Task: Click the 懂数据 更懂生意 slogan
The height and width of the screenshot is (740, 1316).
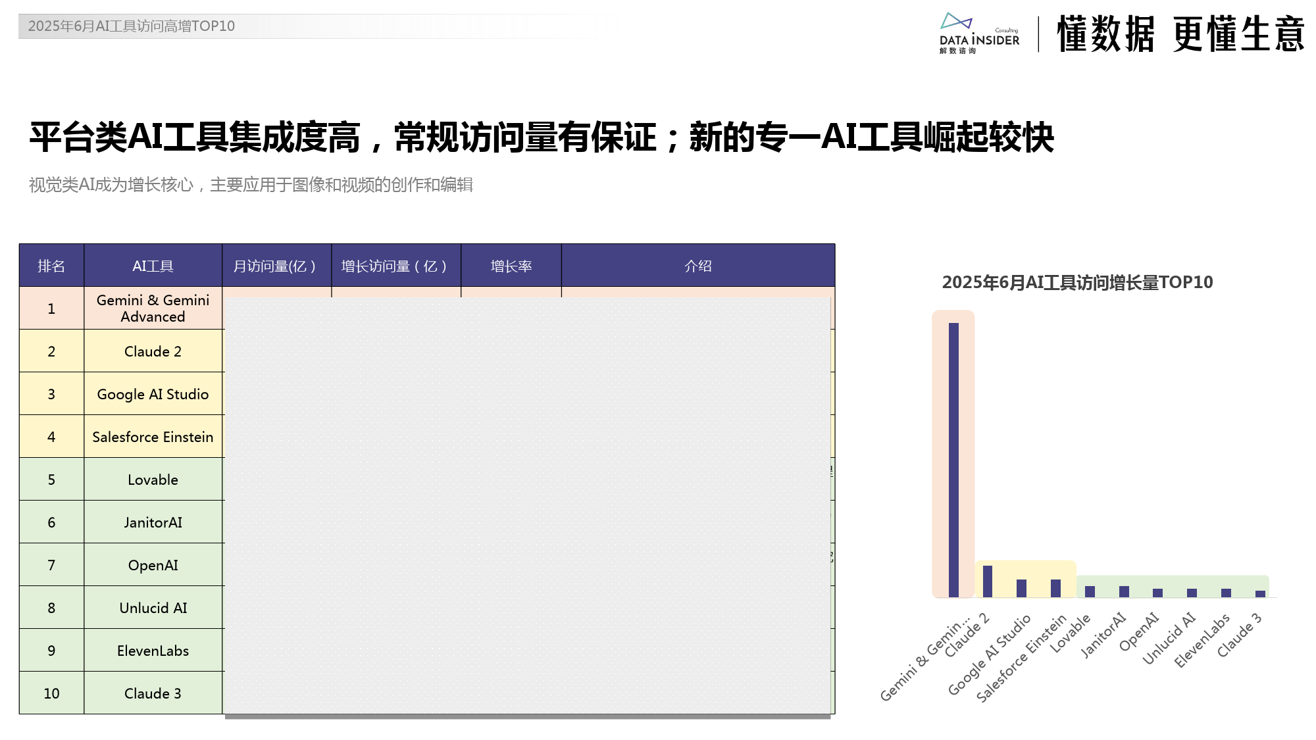Action: pos(1180,34)
